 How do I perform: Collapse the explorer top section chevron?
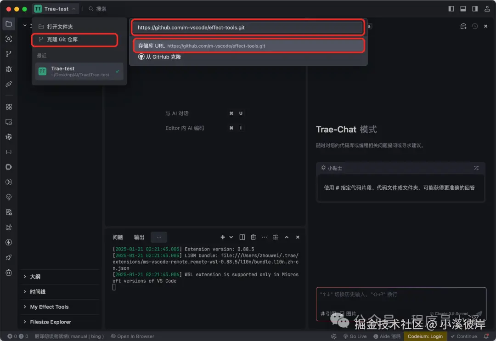click(x=25, y=25)
